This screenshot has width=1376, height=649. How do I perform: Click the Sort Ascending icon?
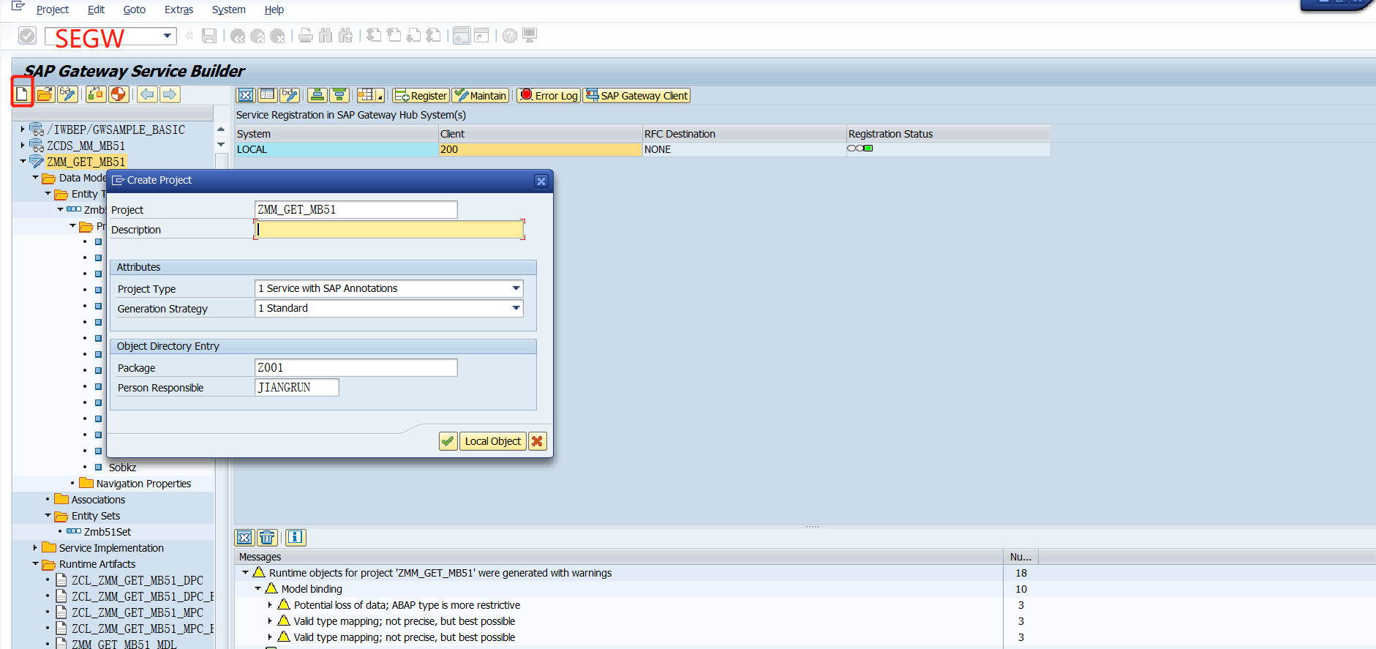(x=317, y=95)
